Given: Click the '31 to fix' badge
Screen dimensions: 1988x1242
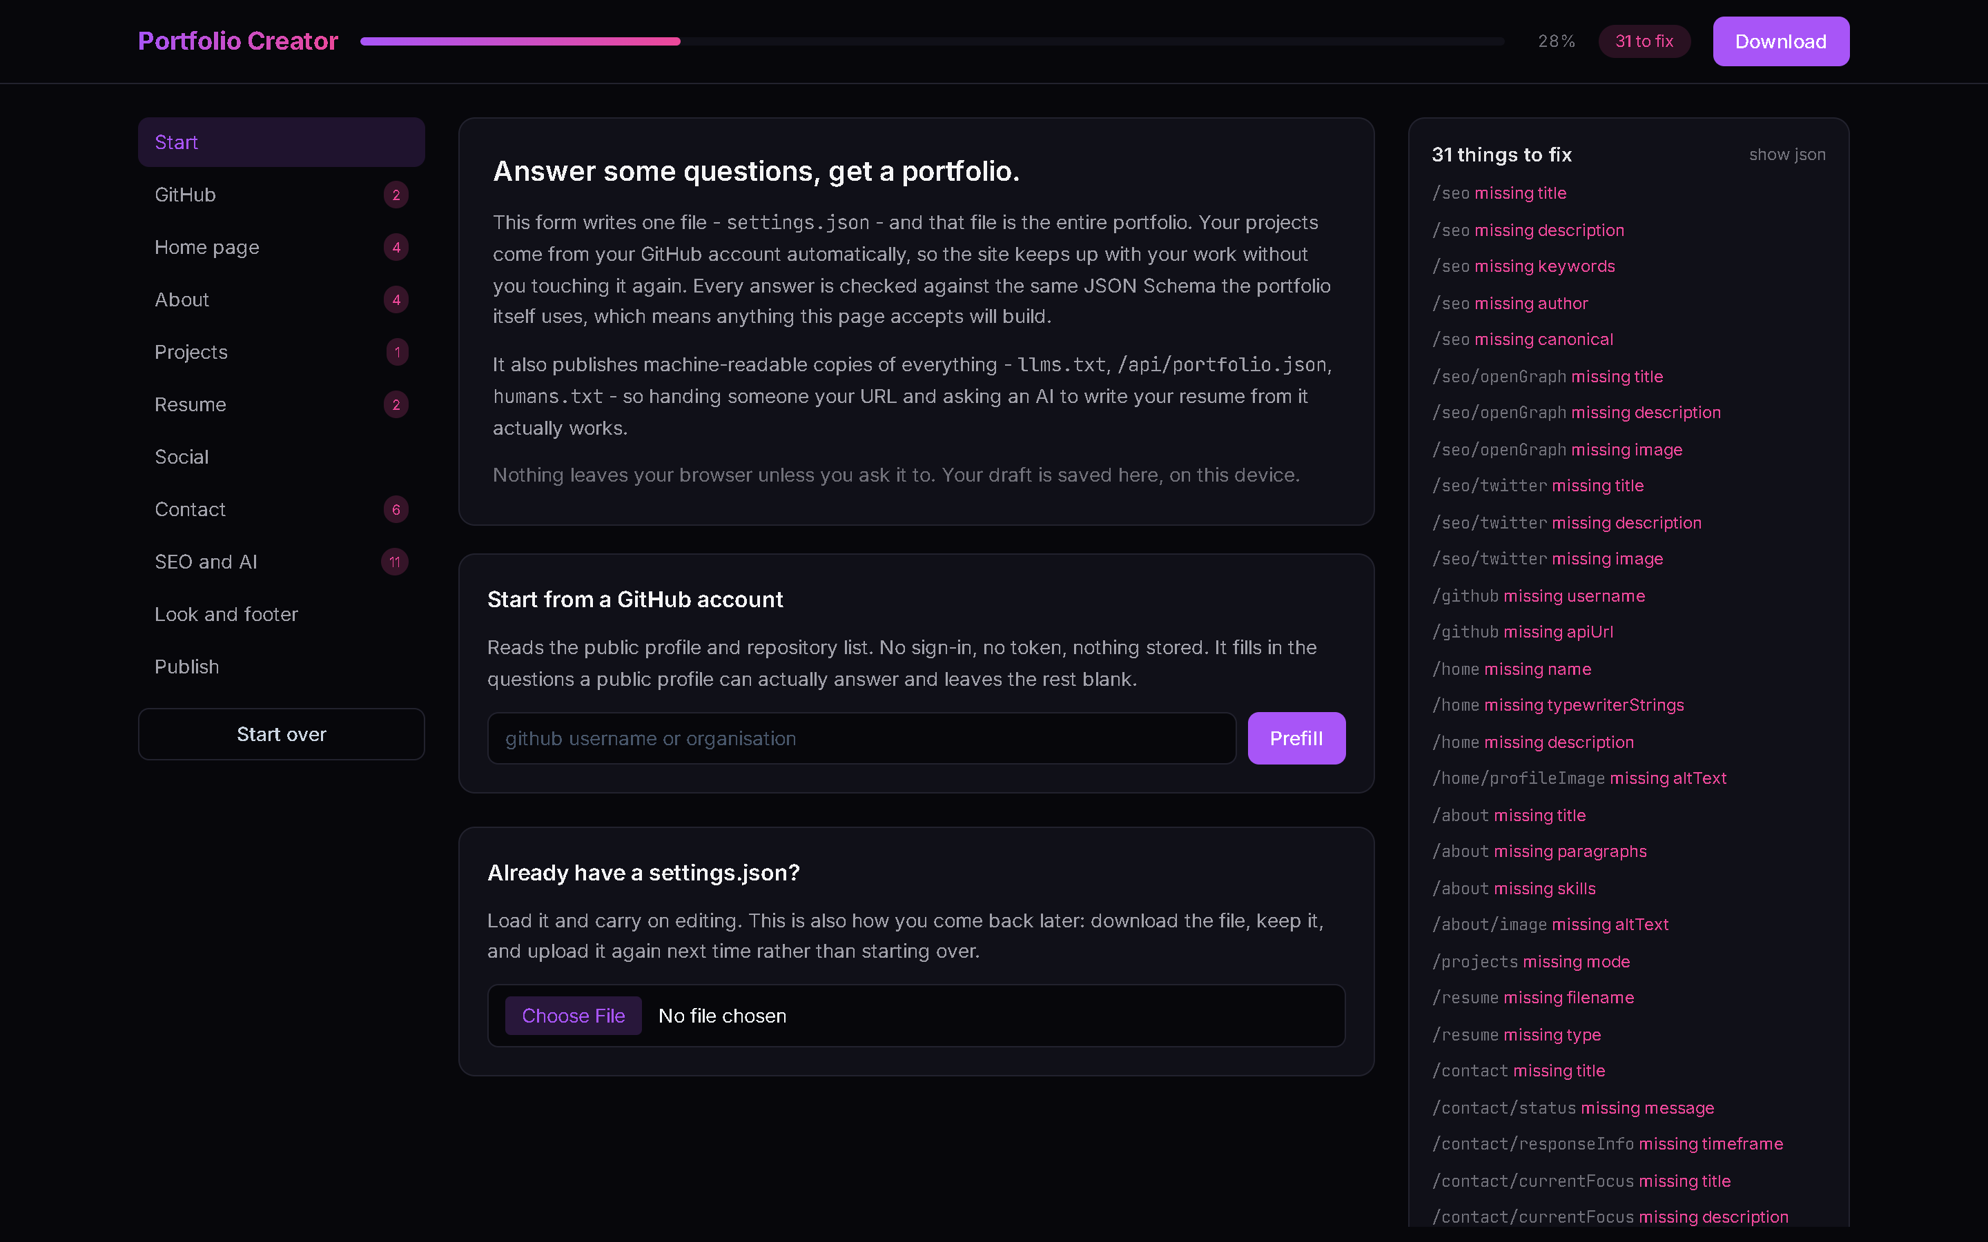Looking at the screenshot, I should (x=1644, y=41).
